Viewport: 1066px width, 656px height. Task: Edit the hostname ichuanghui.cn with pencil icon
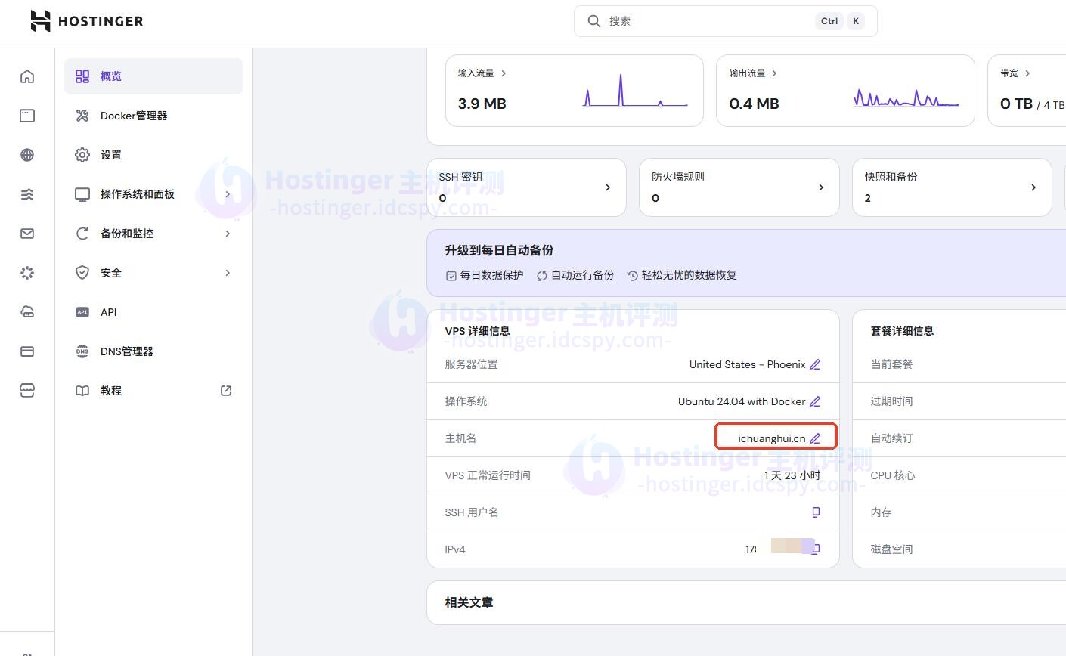814,438
